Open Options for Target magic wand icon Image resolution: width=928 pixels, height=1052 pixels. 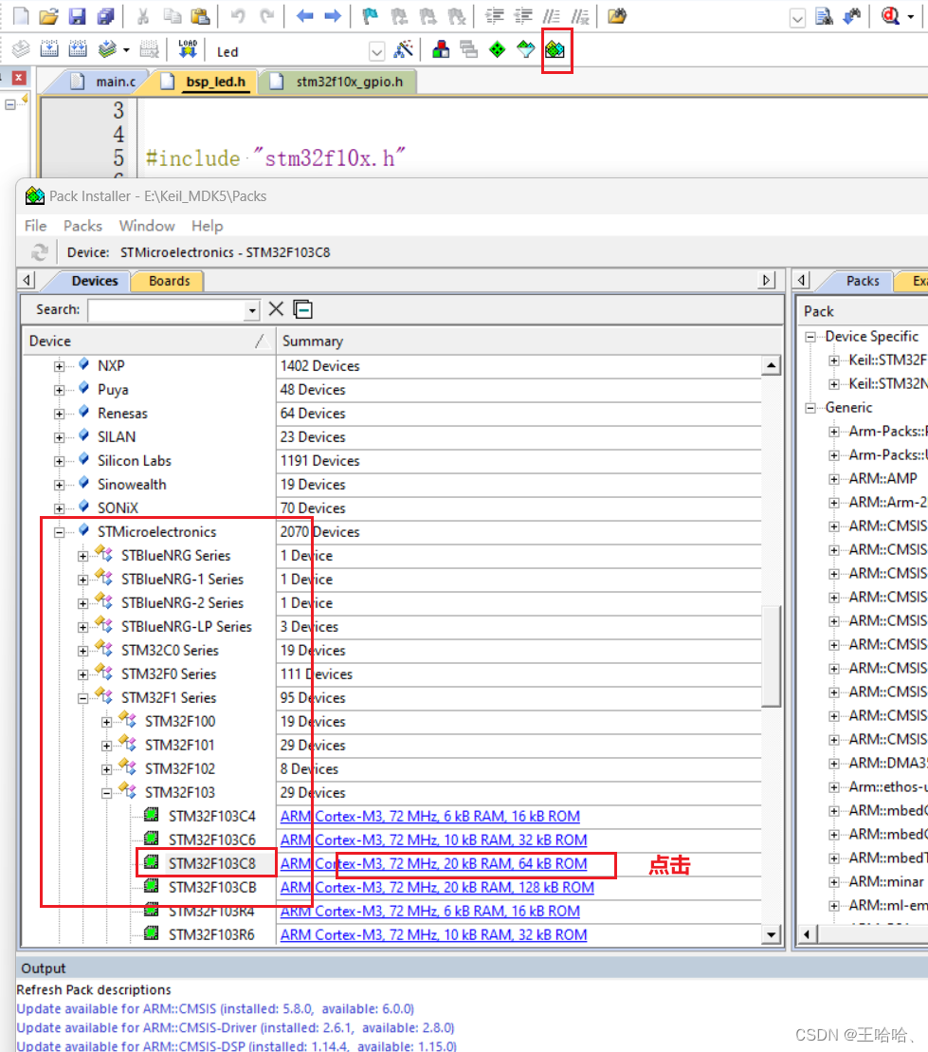coord(403,49)
